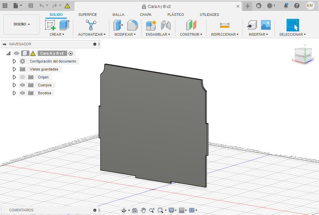Select the Measure tool in INSPECCIONAR
The height and width of the screenshot is (215, 319).
[x=224, y=25]
